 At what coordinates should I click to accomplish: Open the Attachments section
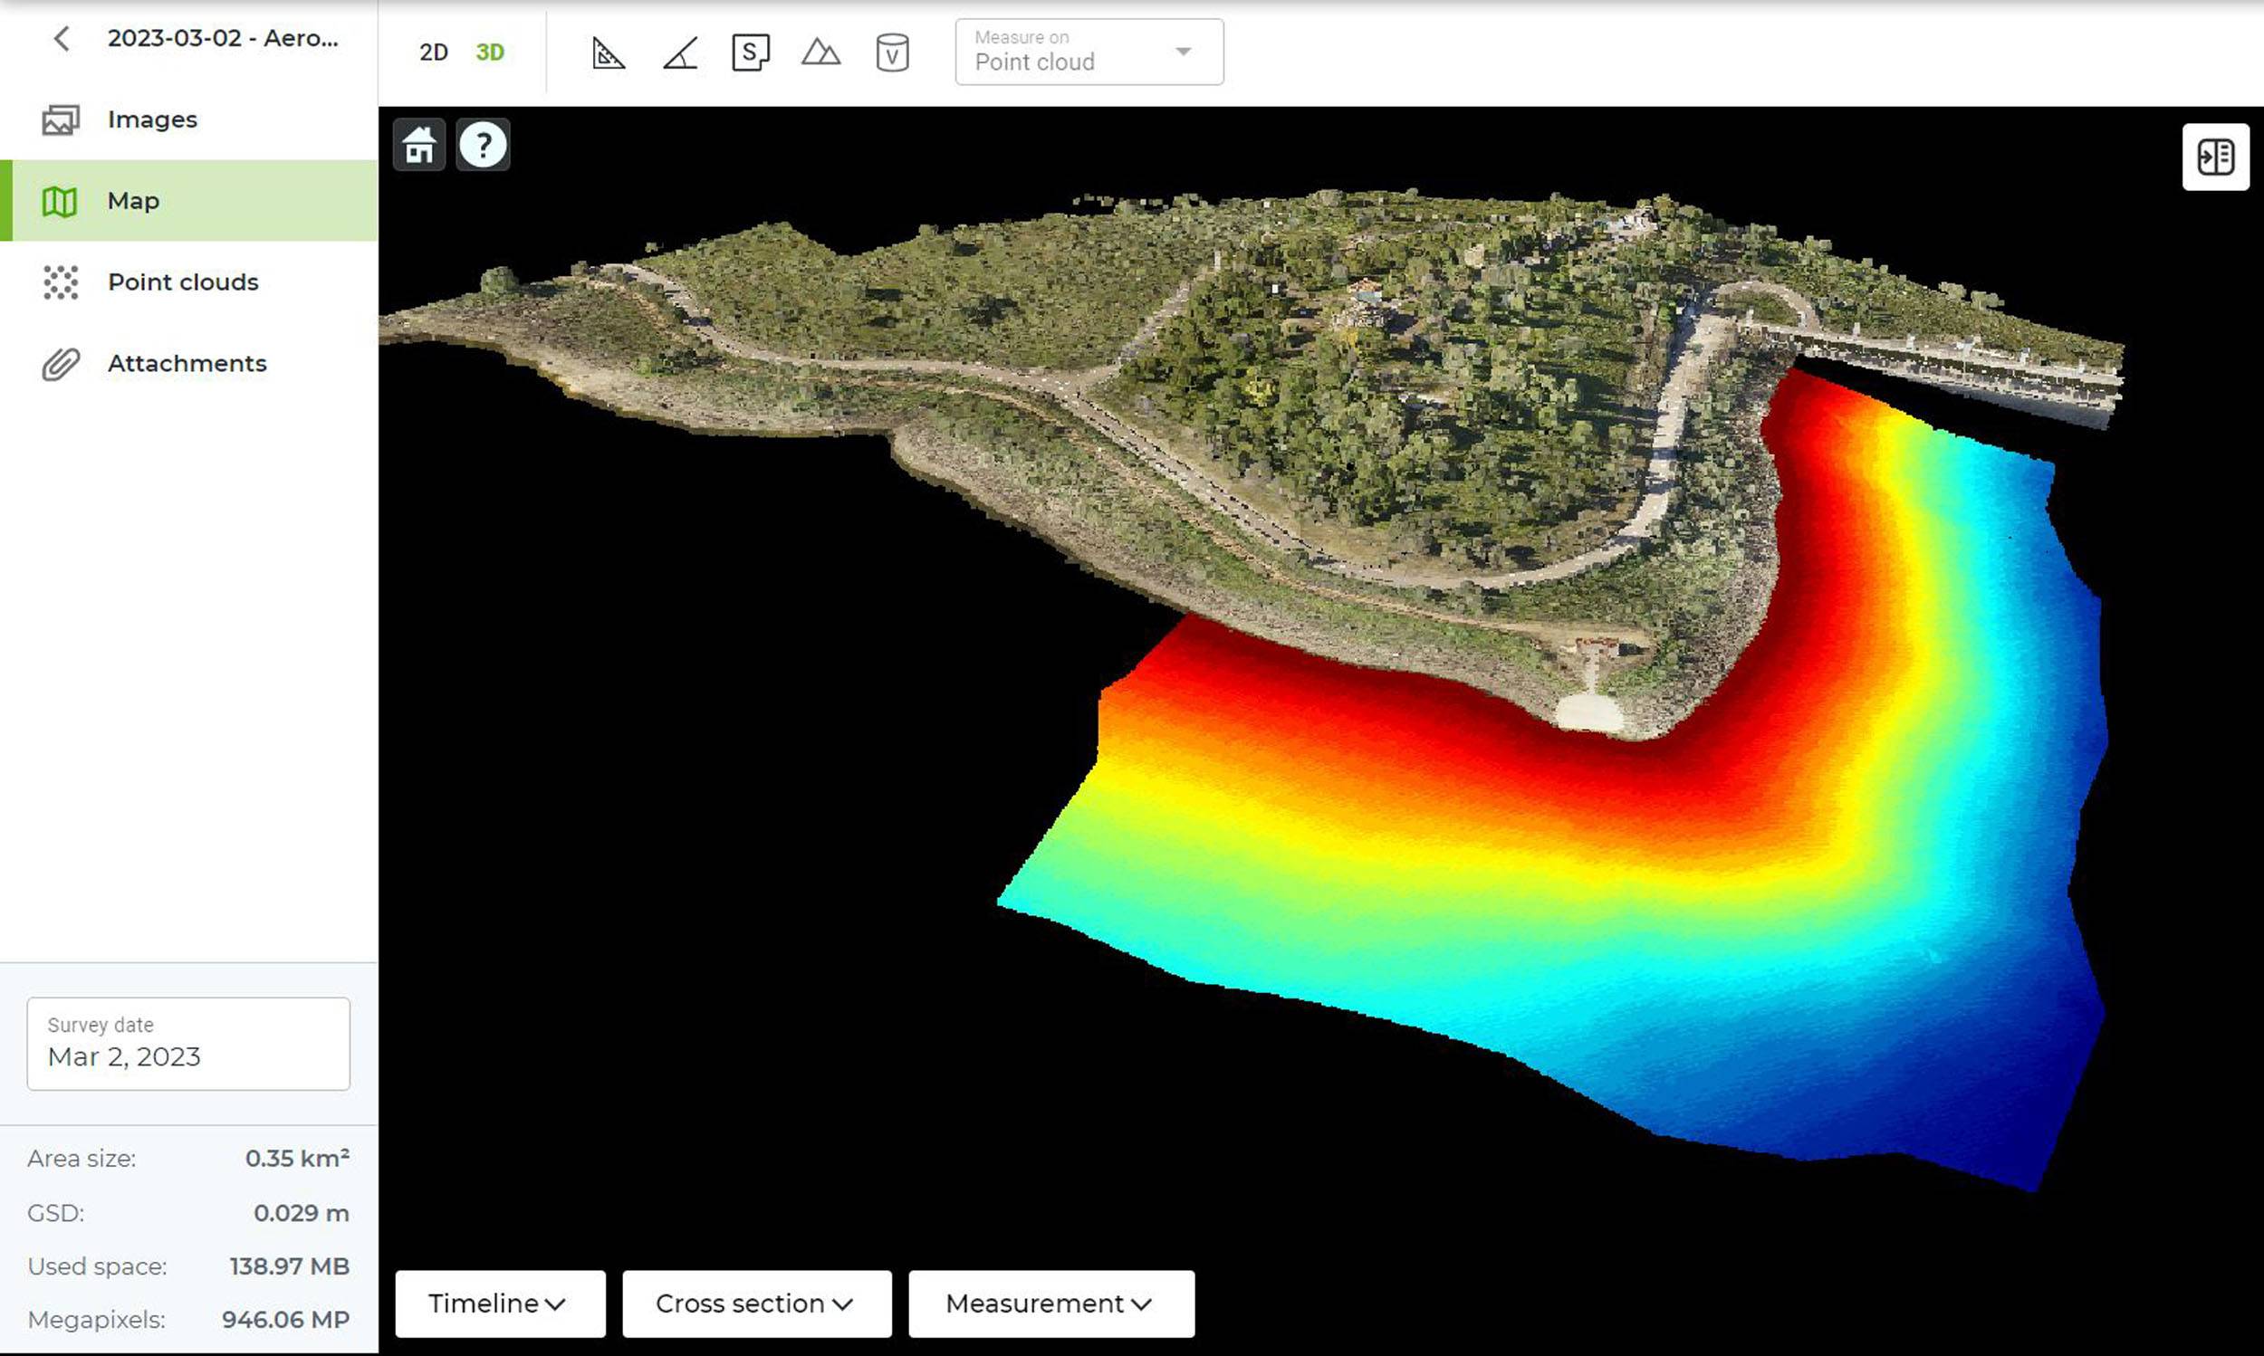click(187, 364)
